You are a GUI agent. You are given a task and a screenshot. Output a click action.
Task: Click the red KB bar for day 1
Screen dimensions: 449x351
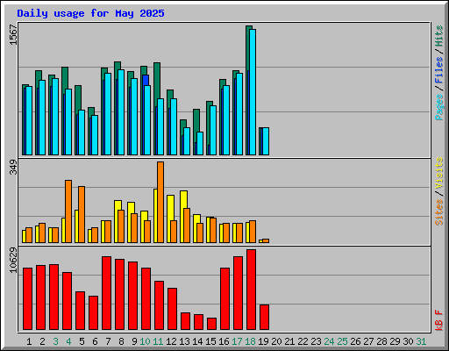27,298
